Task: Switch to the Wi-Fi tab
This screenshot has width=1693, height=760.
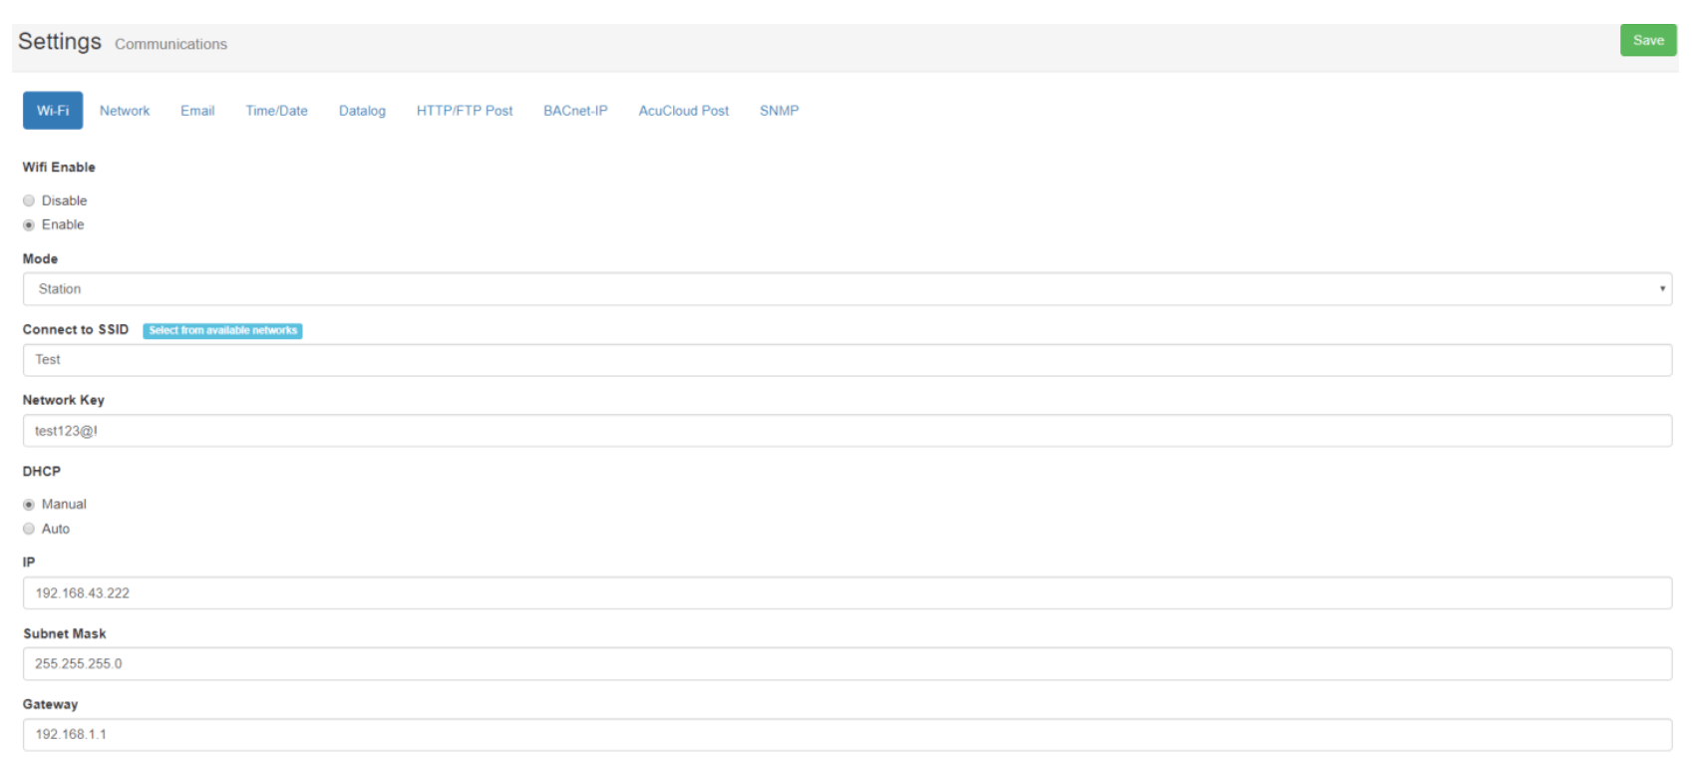Action: point(53,111)
